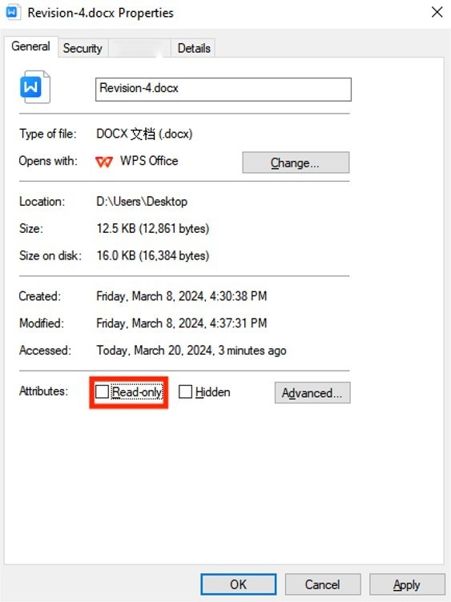The width and height of the screenshot is (451, 602).
Task: Click the Apply button
Action: [407, 584]
